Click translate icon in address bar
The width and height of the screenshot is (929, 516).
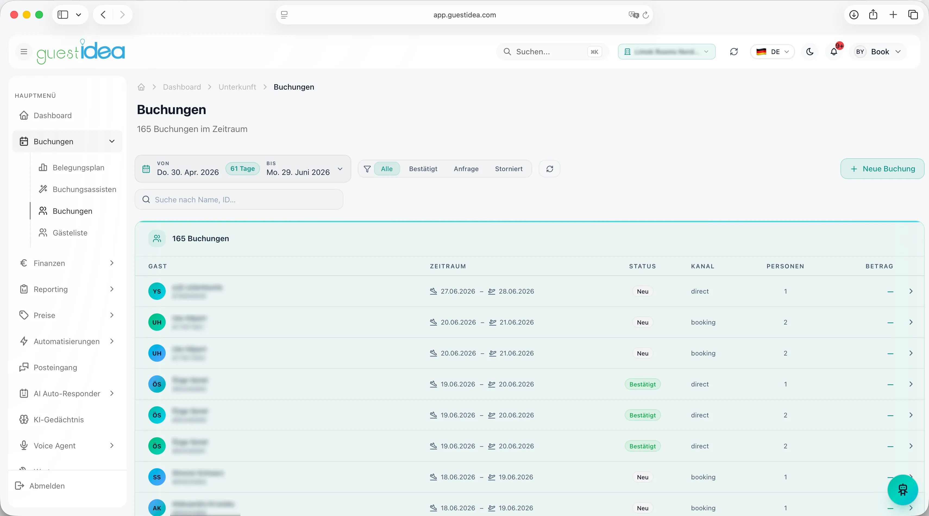click(633, 15)
